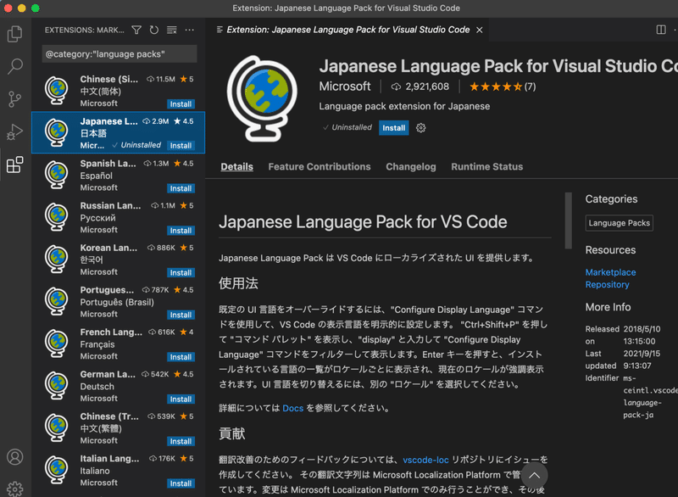Click the 2,921,608 install count

pos(420,87)
